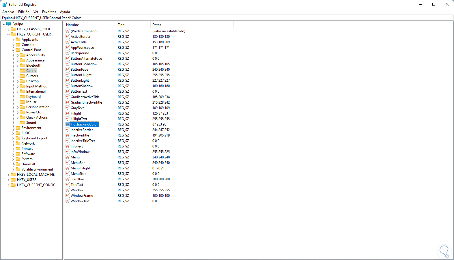Click the MenuHilight string value icon
Image resolution: width=454 pixels, height=260 pixels.
68,168
